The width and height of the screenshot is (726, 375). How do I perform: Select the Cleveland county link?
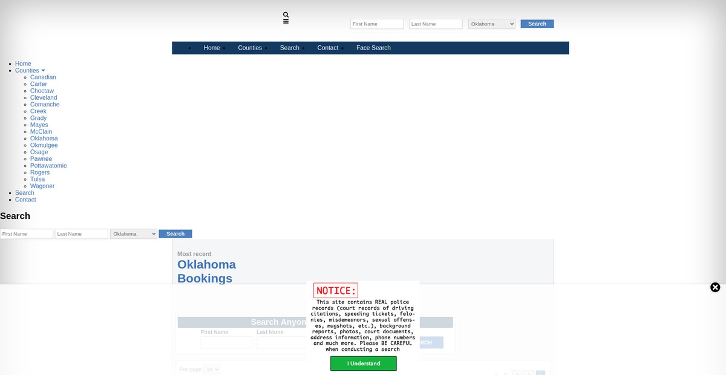pyautogui.click(x=44, y=98)
